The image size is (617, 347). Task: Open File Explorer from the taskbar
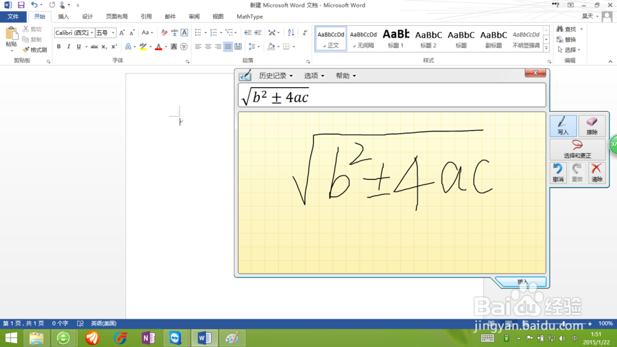[x=36, y=338]
